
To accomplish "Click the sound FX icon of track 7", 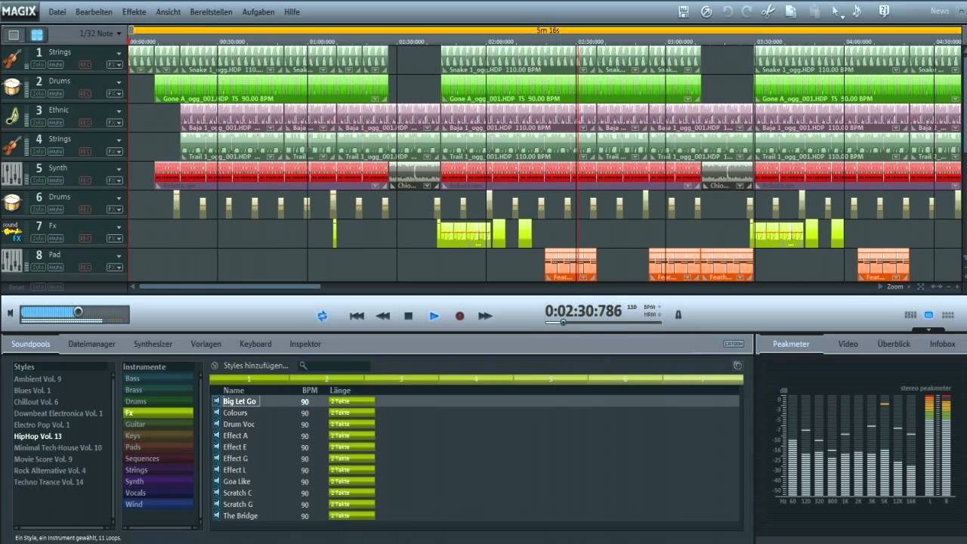I will (11, 232).
